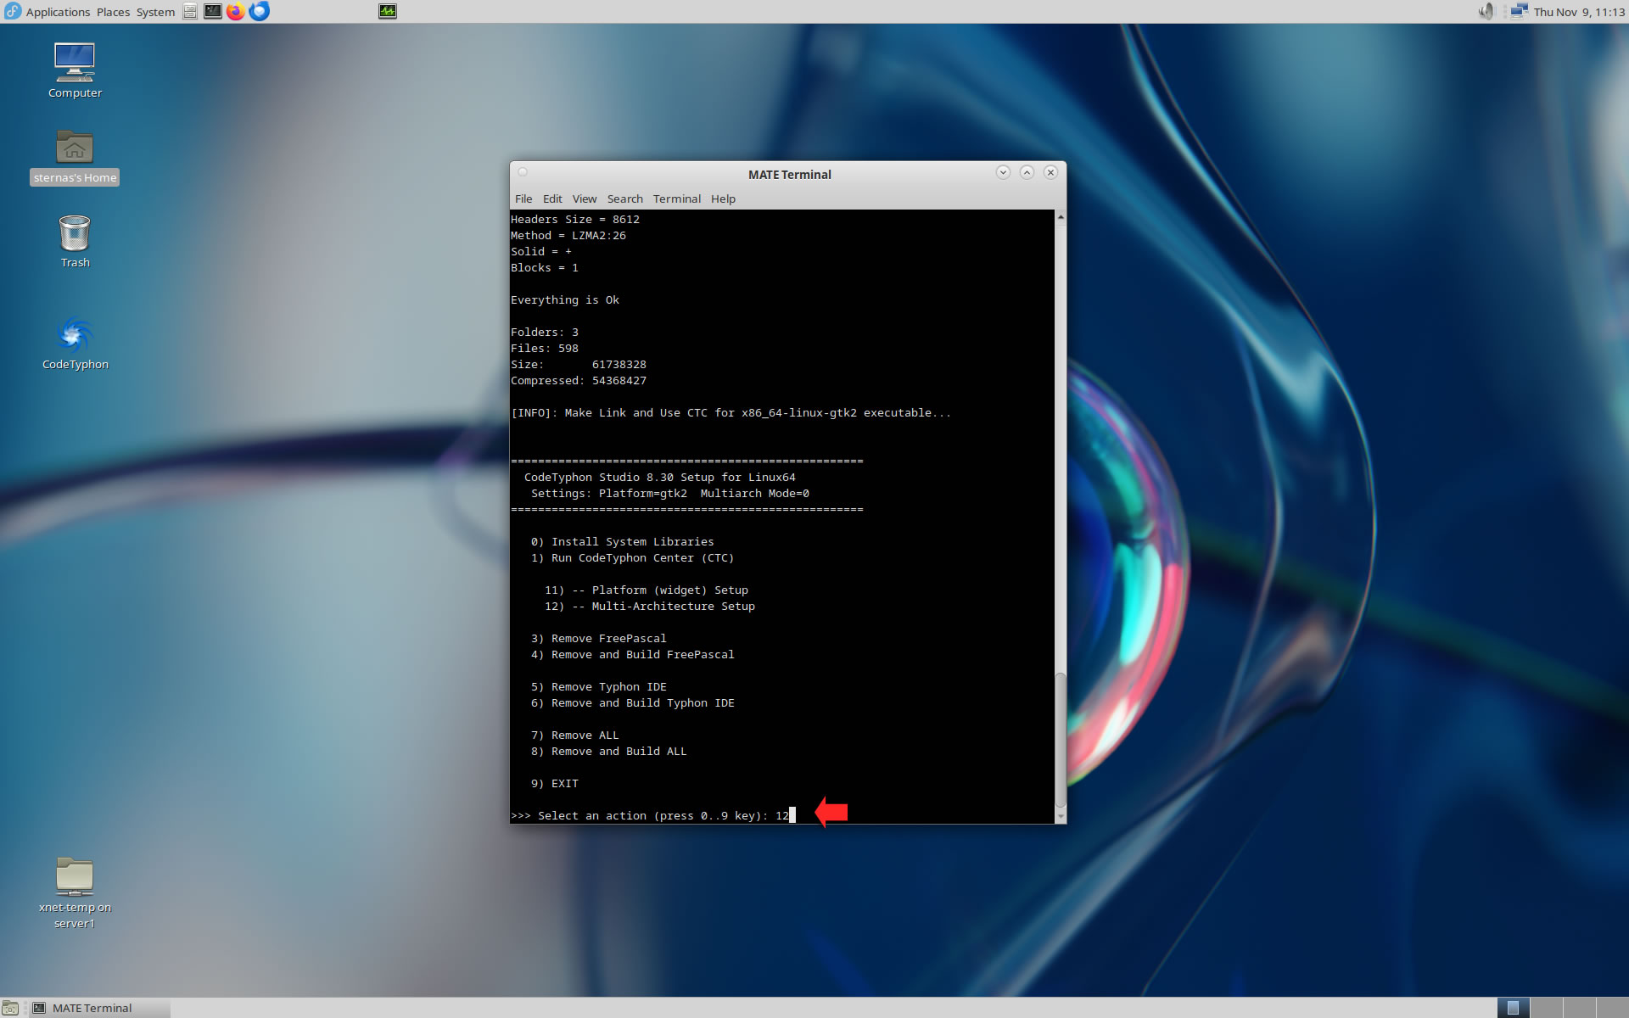Click the terminal vertical scrollbar thumb
Viewport: 1629px width, 1018px height.
1061,739
